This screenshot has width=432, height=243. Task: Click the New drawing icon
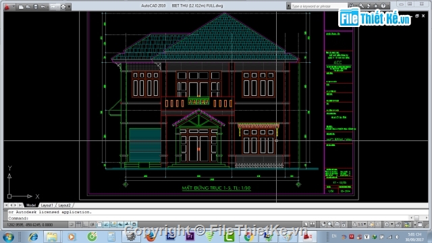click(x=21, y=6)
